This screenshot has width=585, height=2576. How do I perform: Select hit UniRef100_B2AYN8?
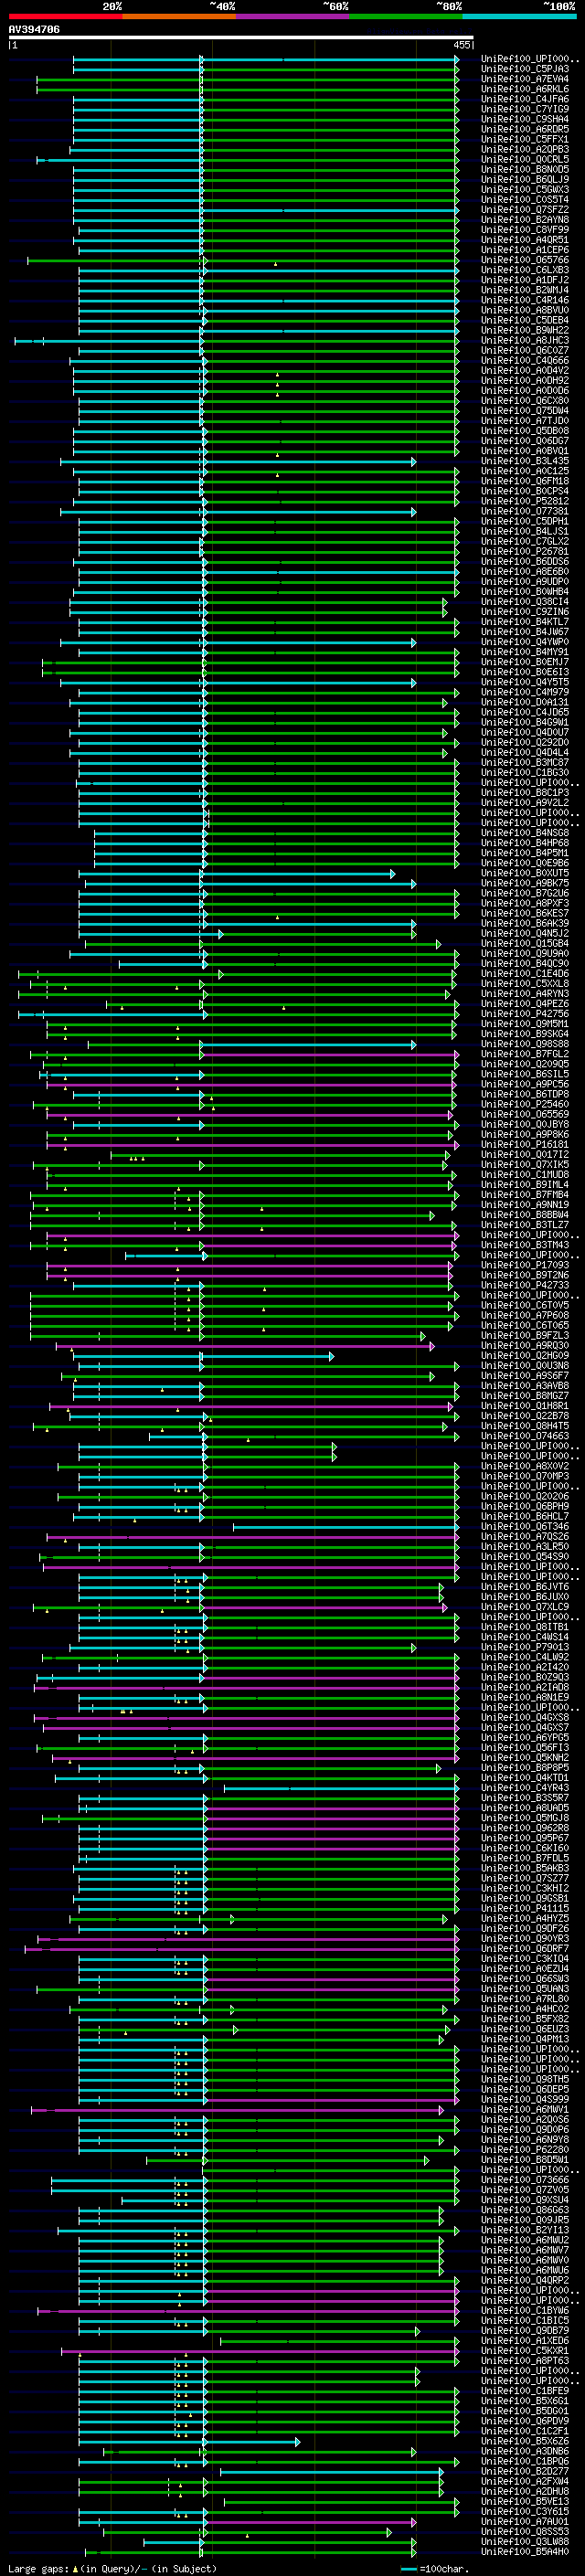525,220
